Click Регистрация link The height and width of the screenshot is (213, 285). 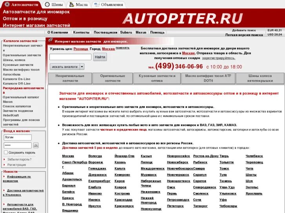(16, 165)
